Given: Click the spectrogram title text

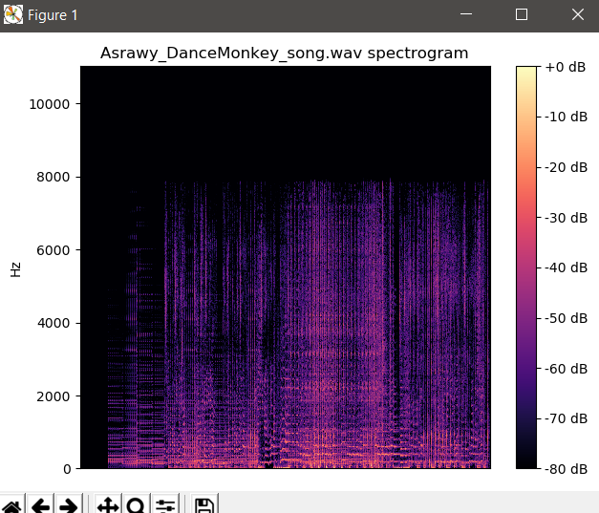Looking at the screenshot, I should (285, 53).
